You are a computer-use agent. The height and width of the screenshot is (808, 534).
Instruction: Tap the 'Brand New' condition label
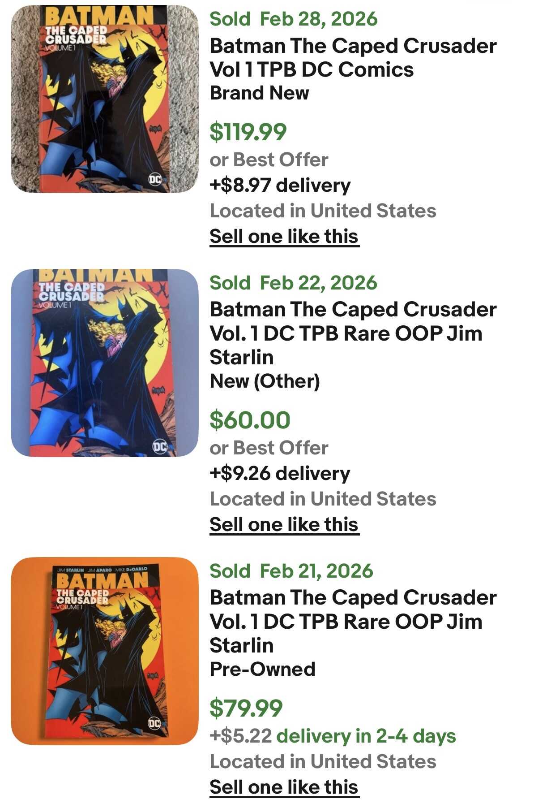pyautogui.click(x=259, y=93)
